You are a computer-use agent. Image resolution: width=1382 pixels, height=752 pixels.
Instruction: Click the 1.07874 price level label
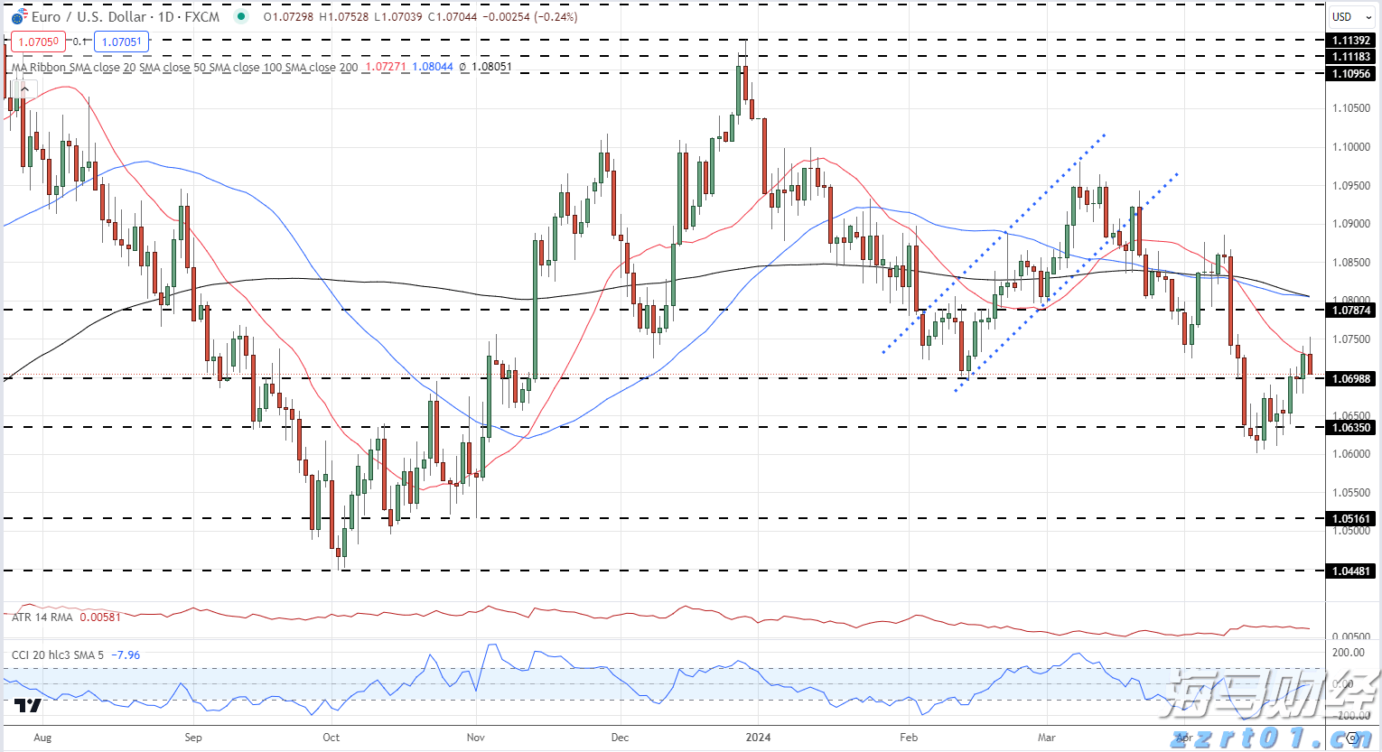1351,311
